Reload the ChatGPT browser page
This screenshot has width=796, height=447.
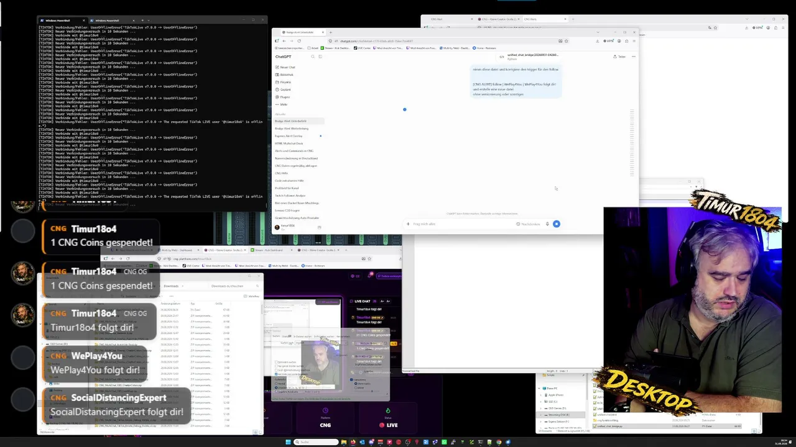299,41
